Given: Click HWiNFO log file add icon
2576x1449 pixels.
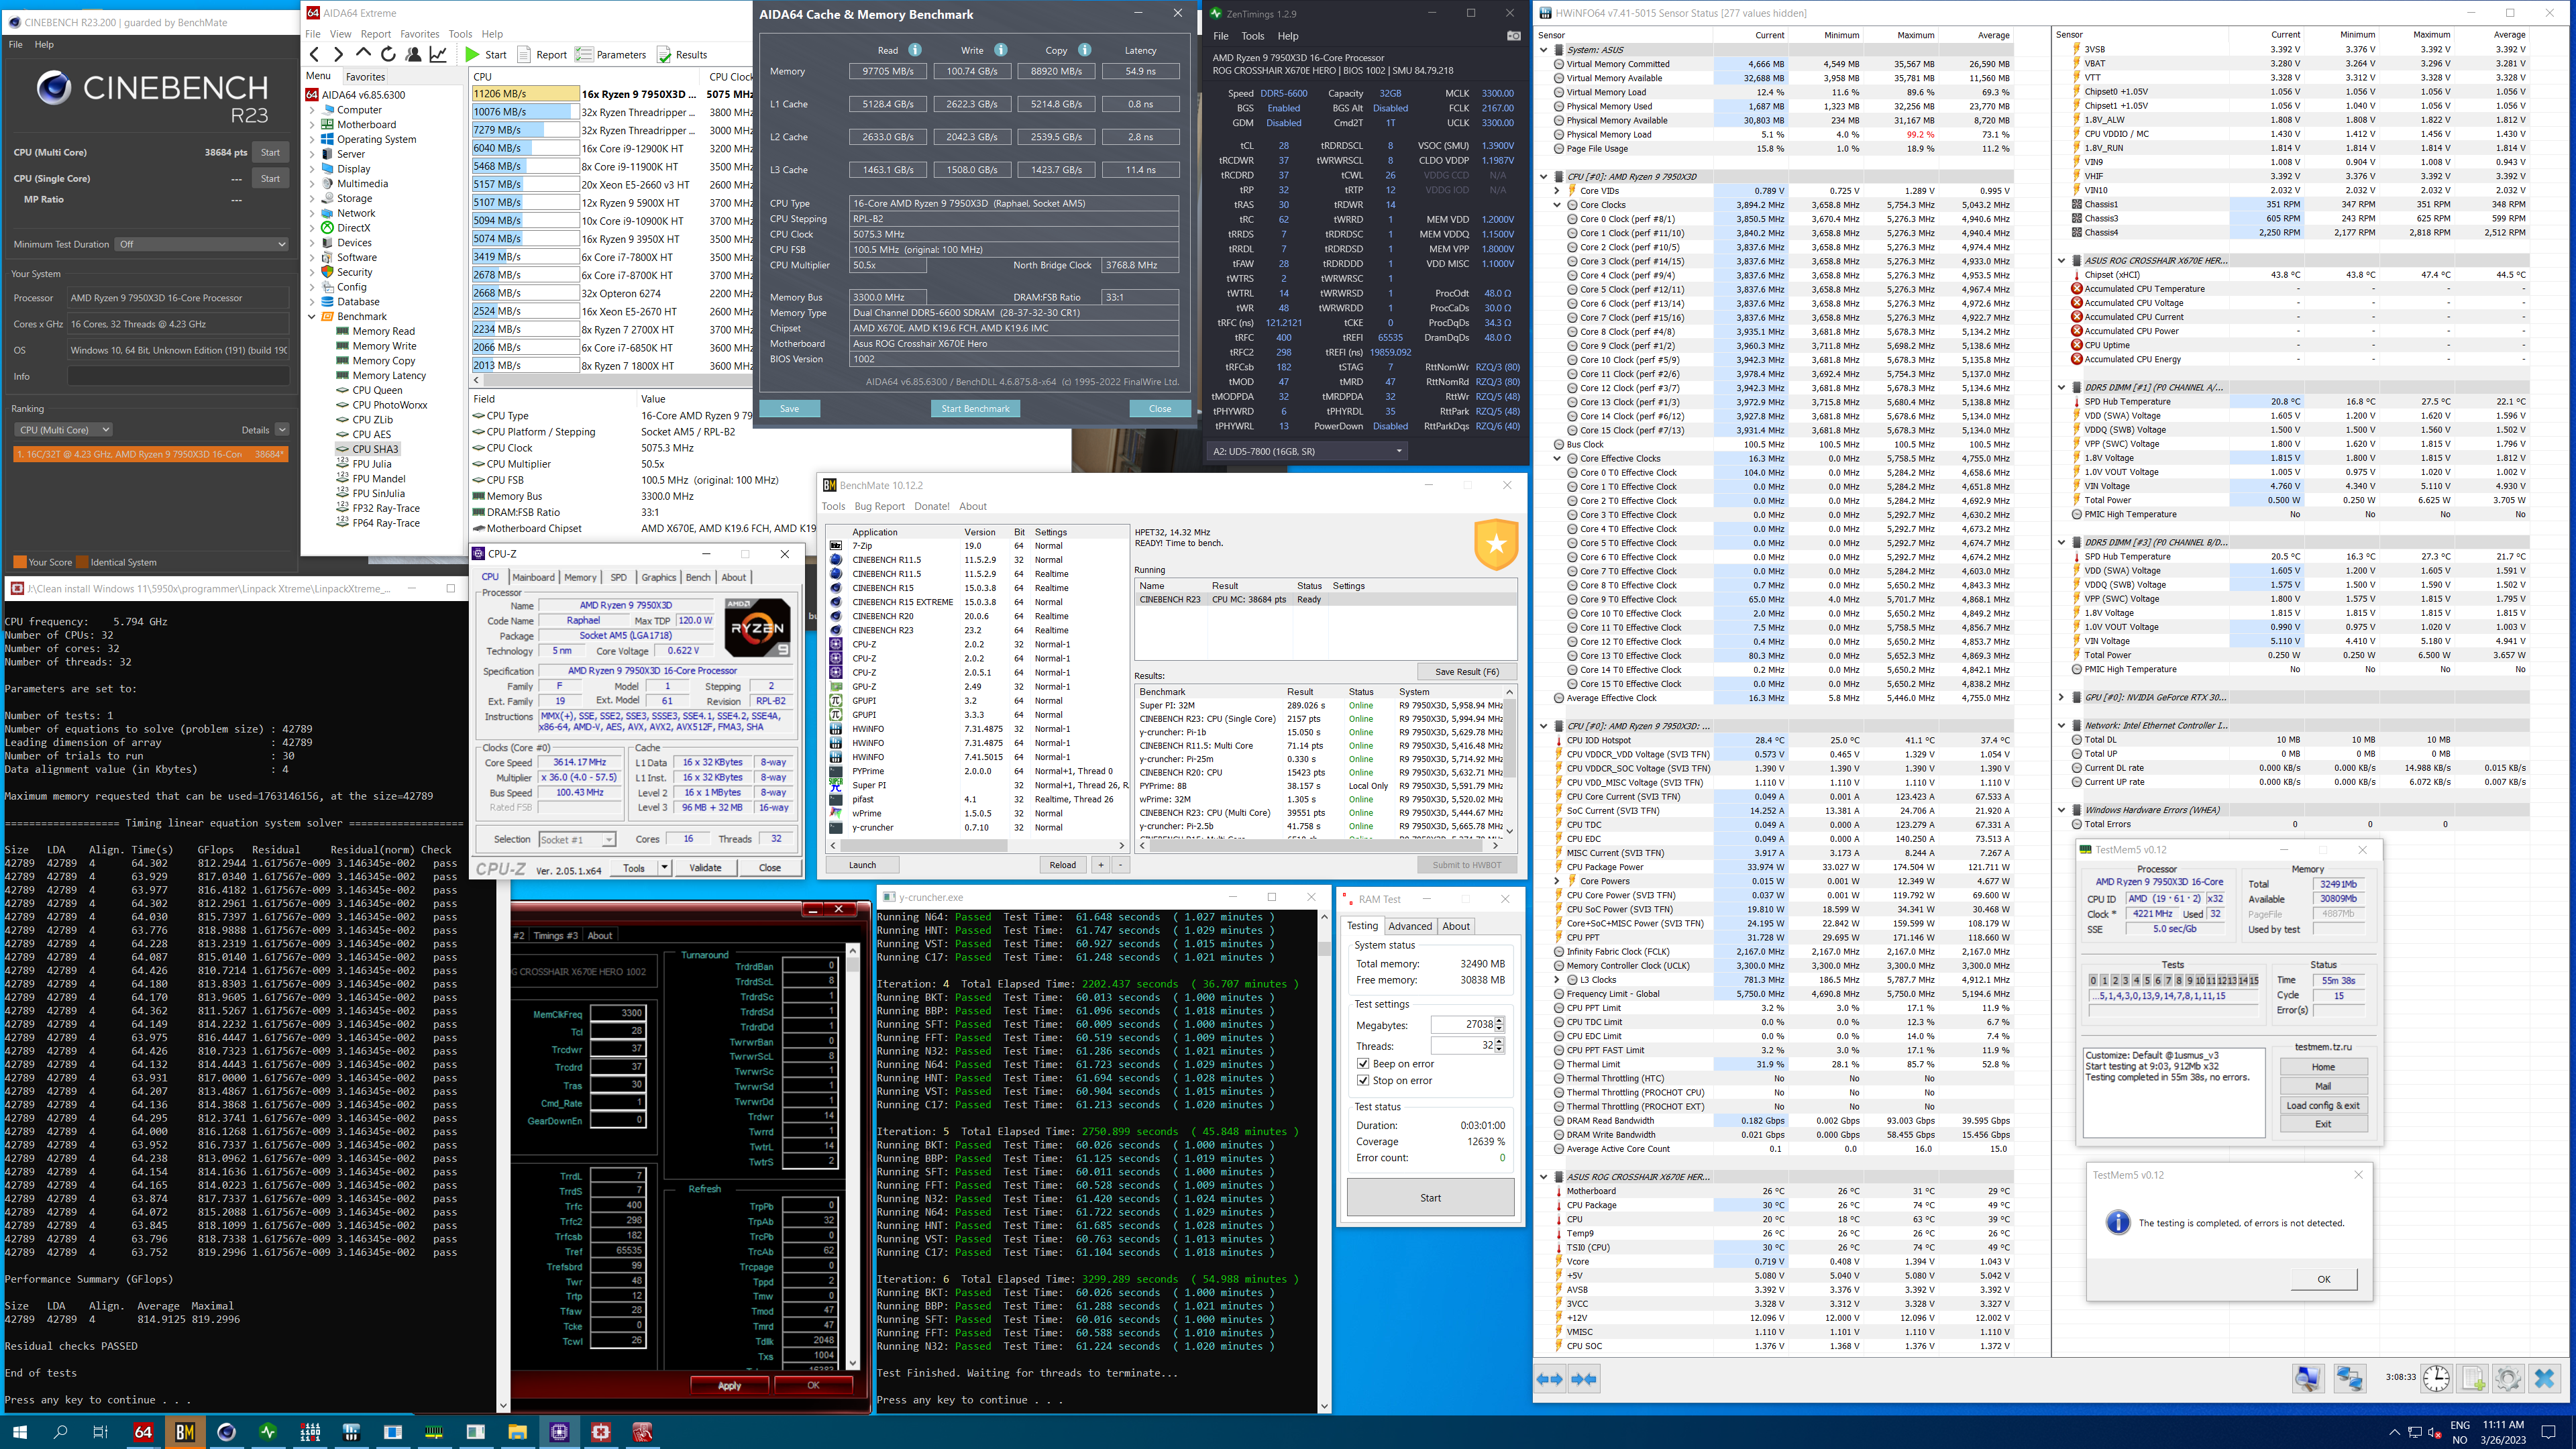Looking at the screenshot, I should (2472, 1379).
